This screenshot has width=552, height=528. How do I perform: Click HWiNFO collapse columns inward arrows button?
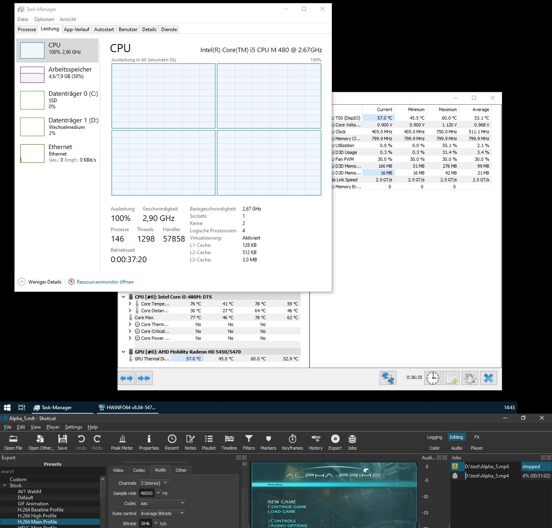click(x=144, y=378)
